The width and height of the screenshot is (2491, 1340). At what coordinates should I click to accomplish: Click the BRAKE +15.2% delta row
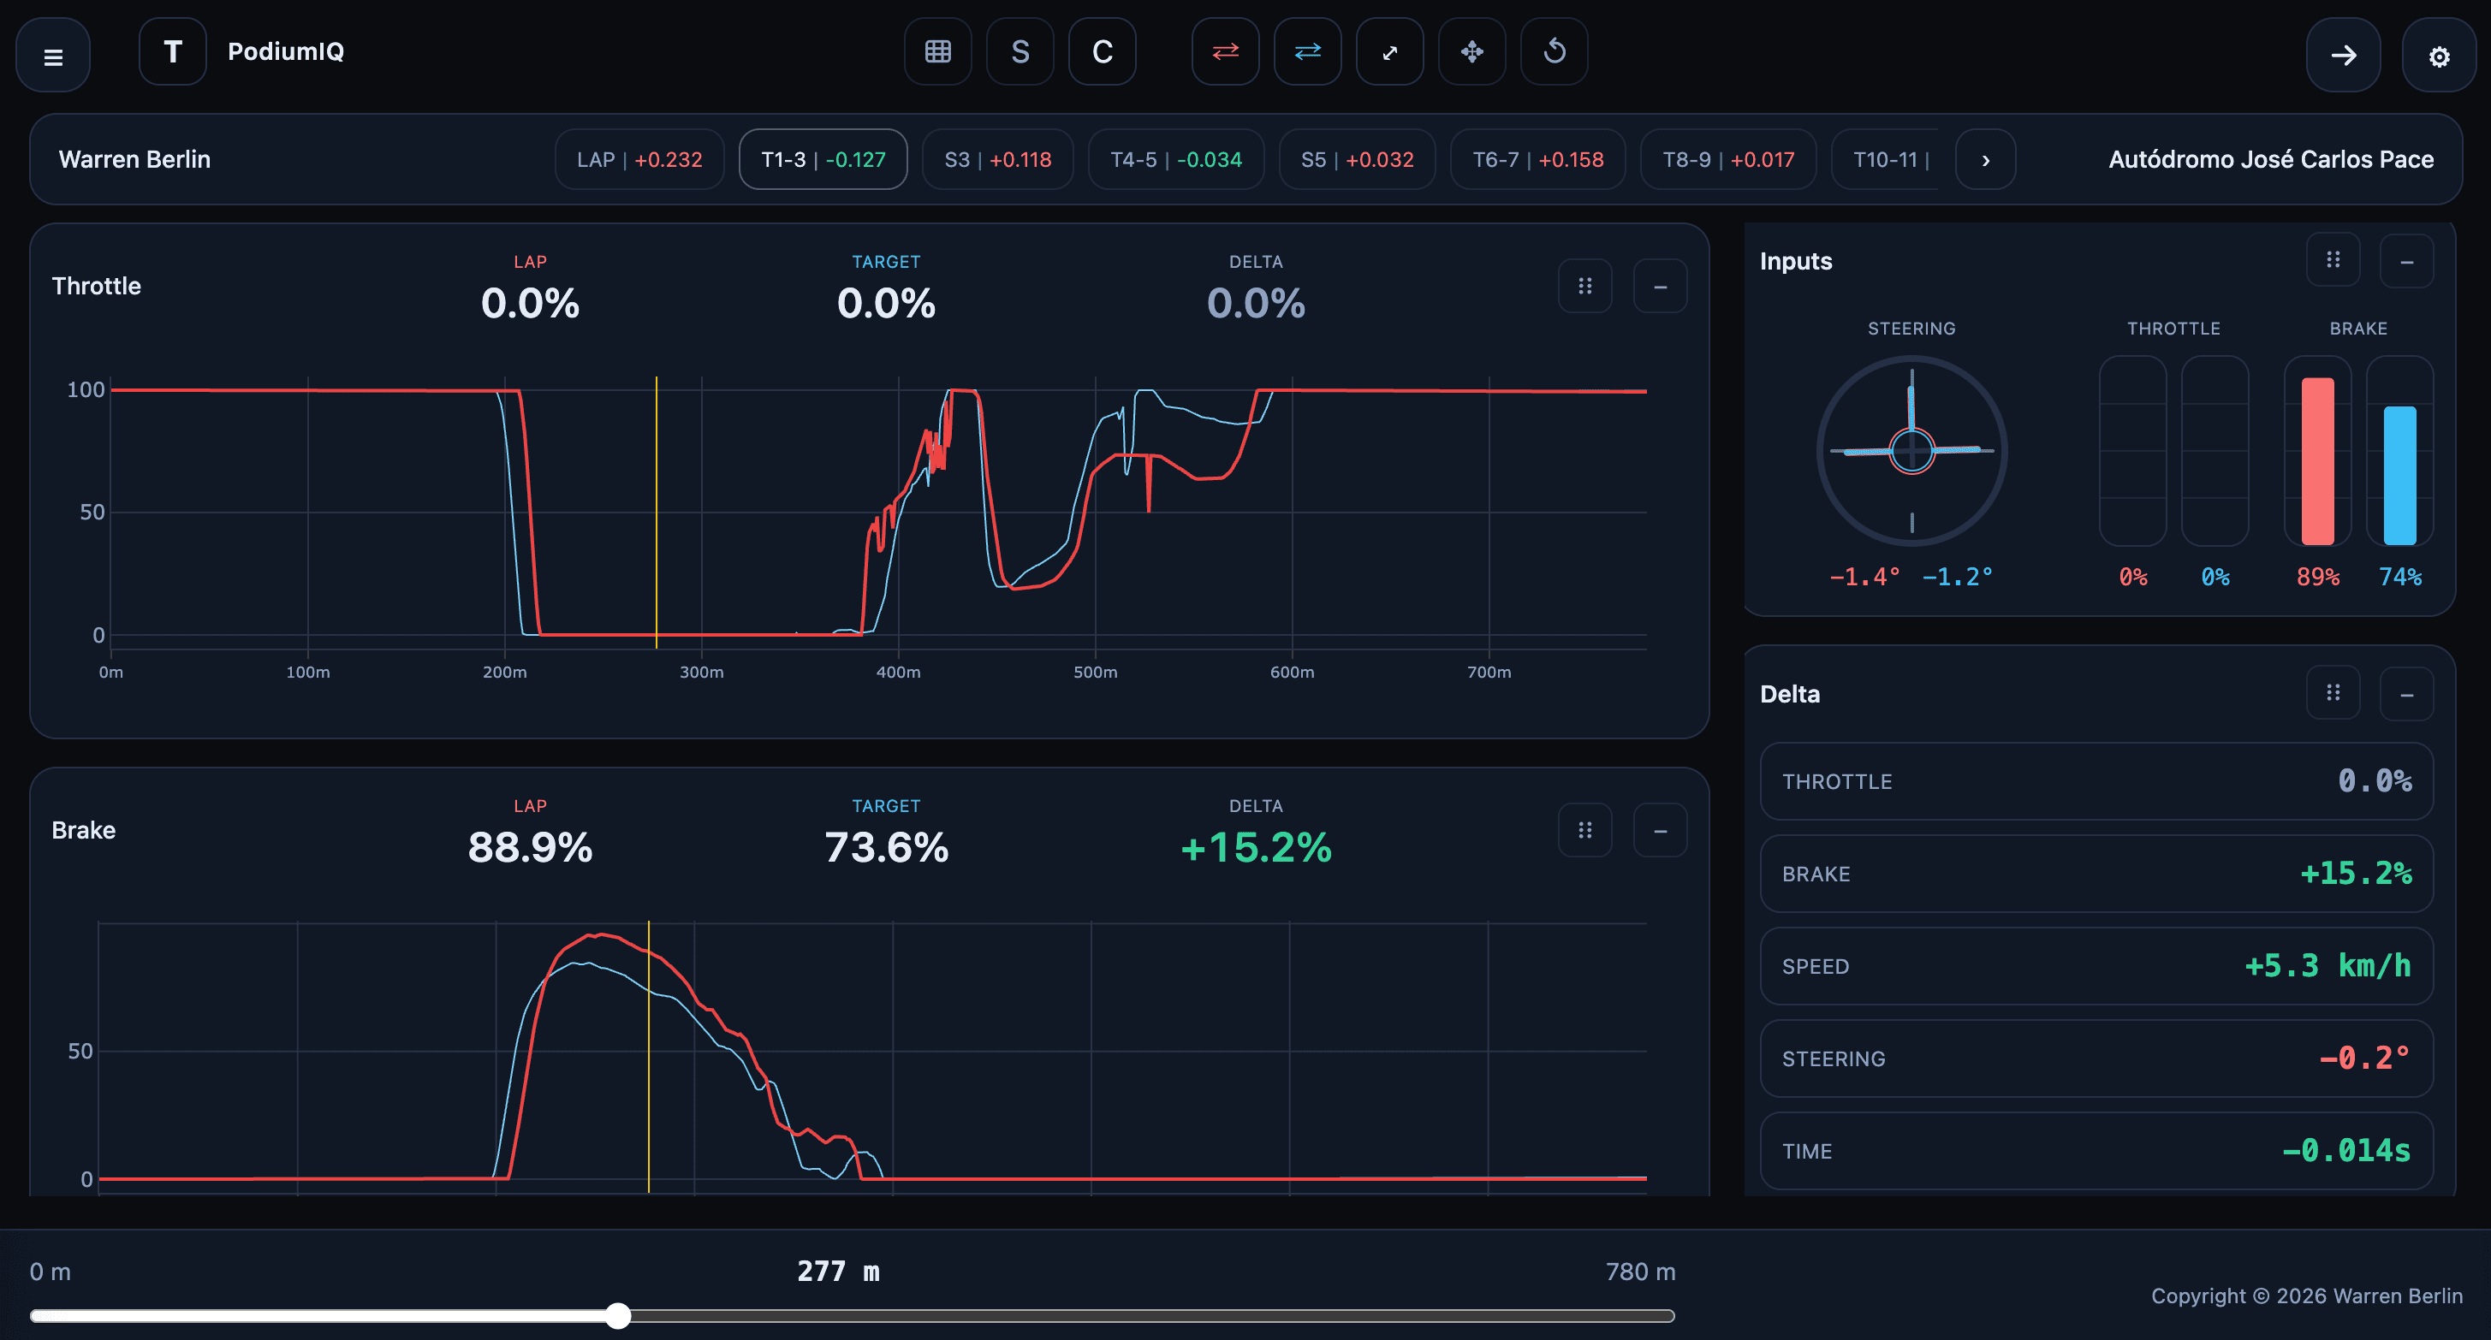tap(2096, 874)
